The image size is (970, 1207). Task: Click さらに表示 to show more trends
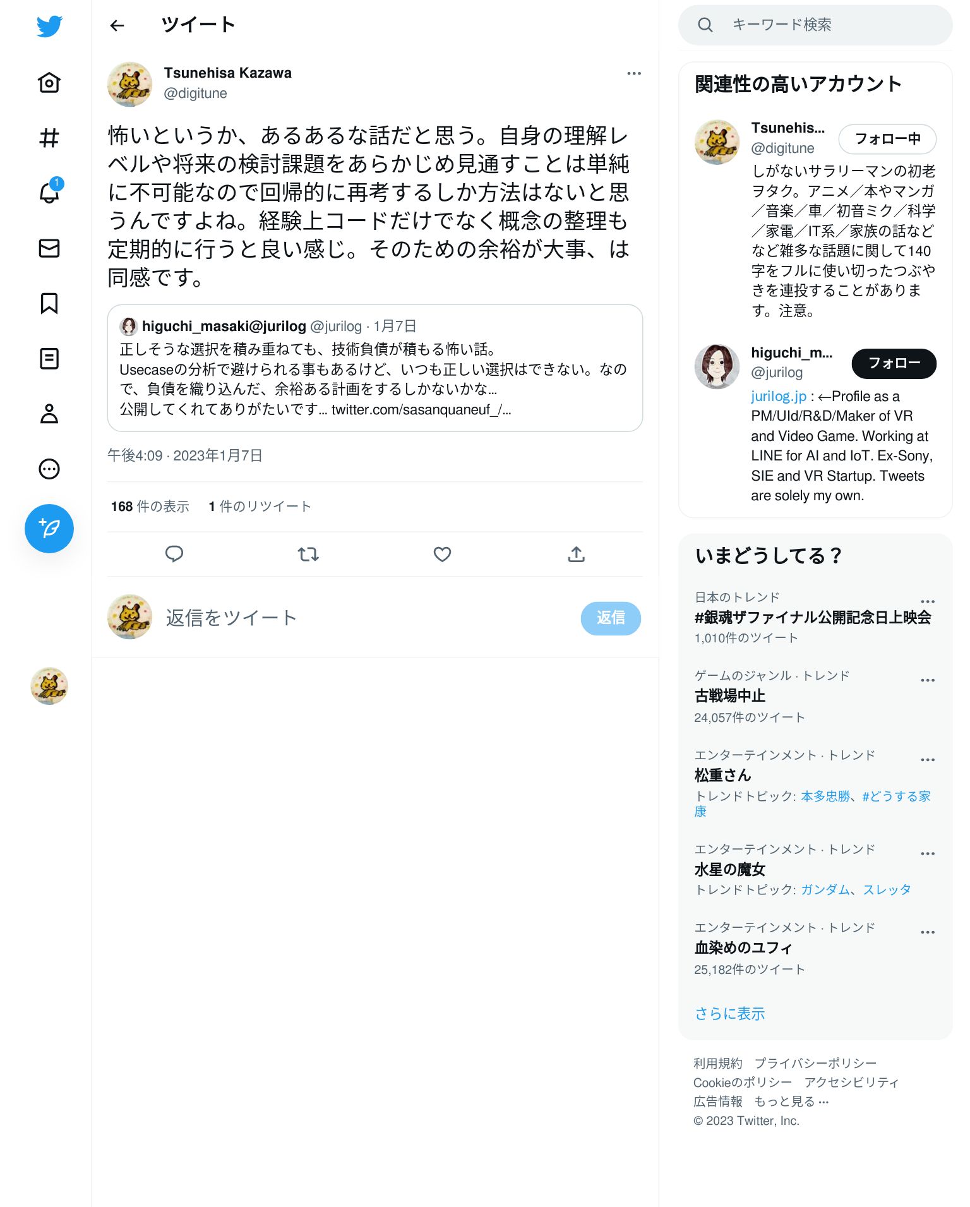click(730, 1014)
